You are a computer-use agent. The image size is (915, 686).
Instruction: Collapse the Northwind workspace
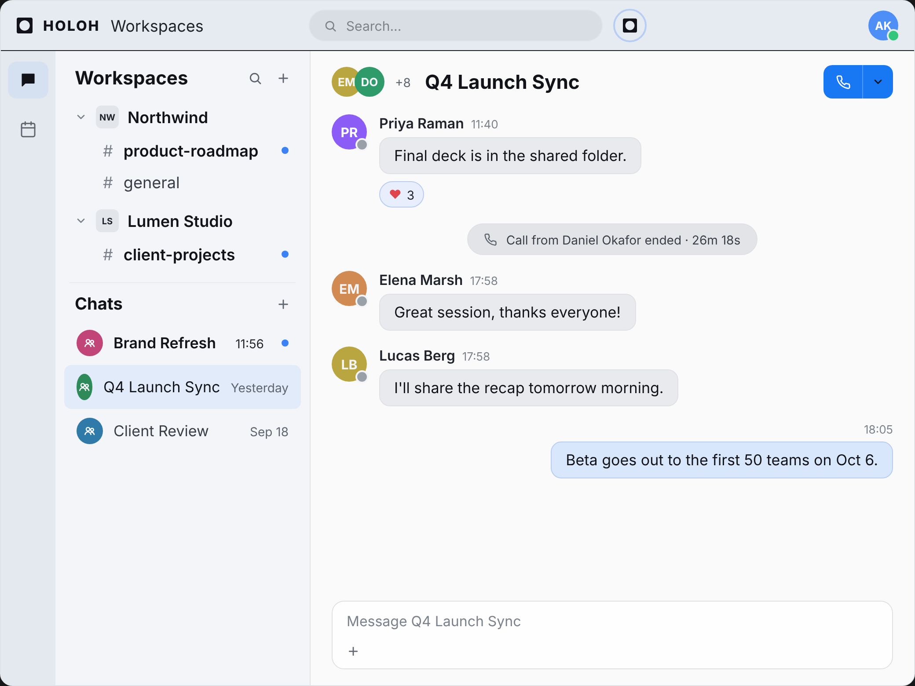tap(81, 117)
